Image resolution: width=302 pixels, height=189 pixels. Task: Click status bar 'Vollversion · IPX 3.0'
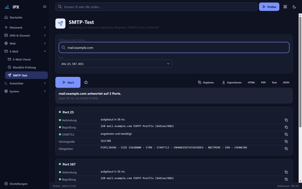pyautogui.click(x=288, y=186)
